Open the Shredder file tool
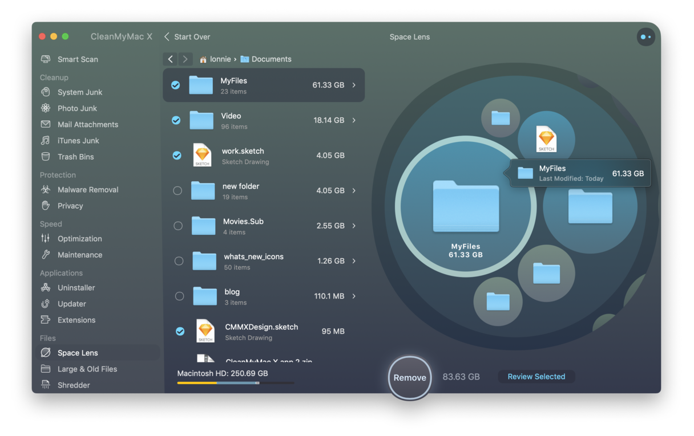The width and height of the screenshot is (694, 436). pos(73,385)
